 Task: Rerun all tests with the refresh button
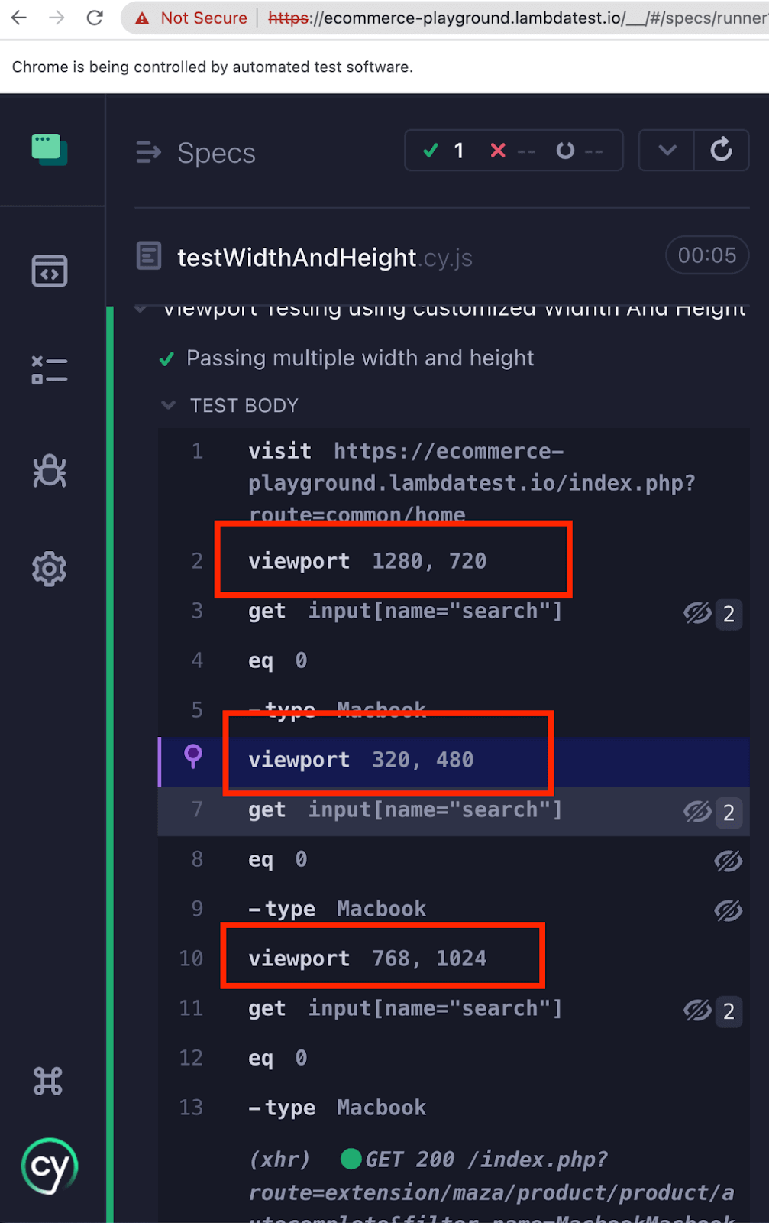click(721, 150)
